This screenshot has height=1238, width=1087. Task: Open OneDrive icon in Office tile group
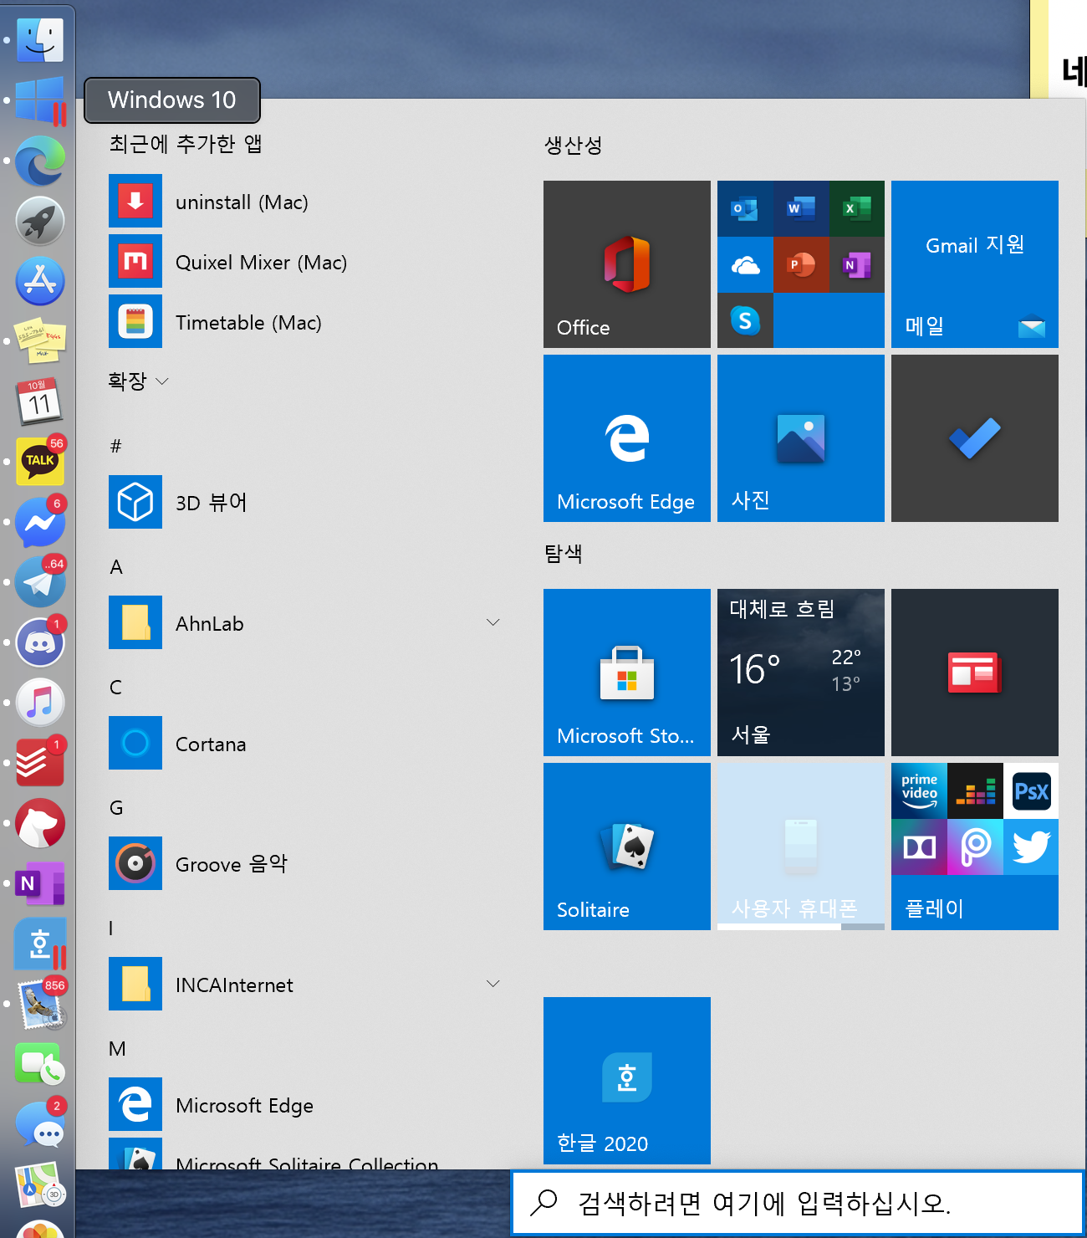(x=745, y=264)
